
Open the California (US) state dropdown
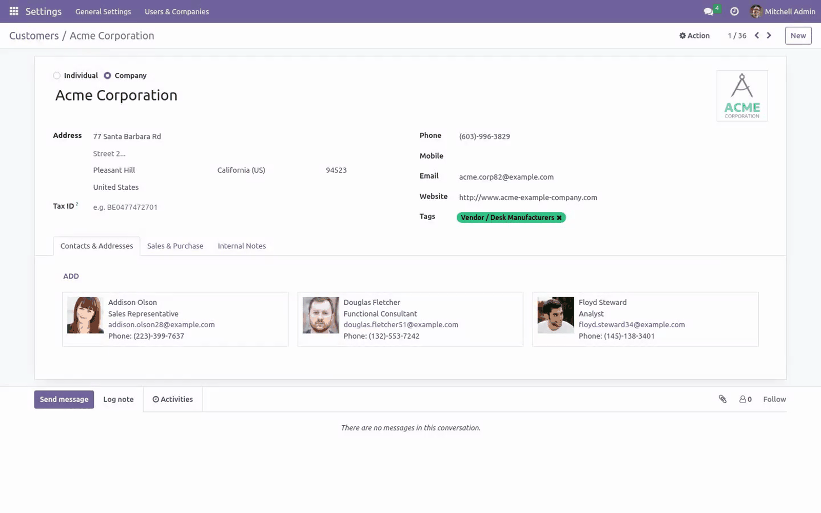(x=267, y=170)
